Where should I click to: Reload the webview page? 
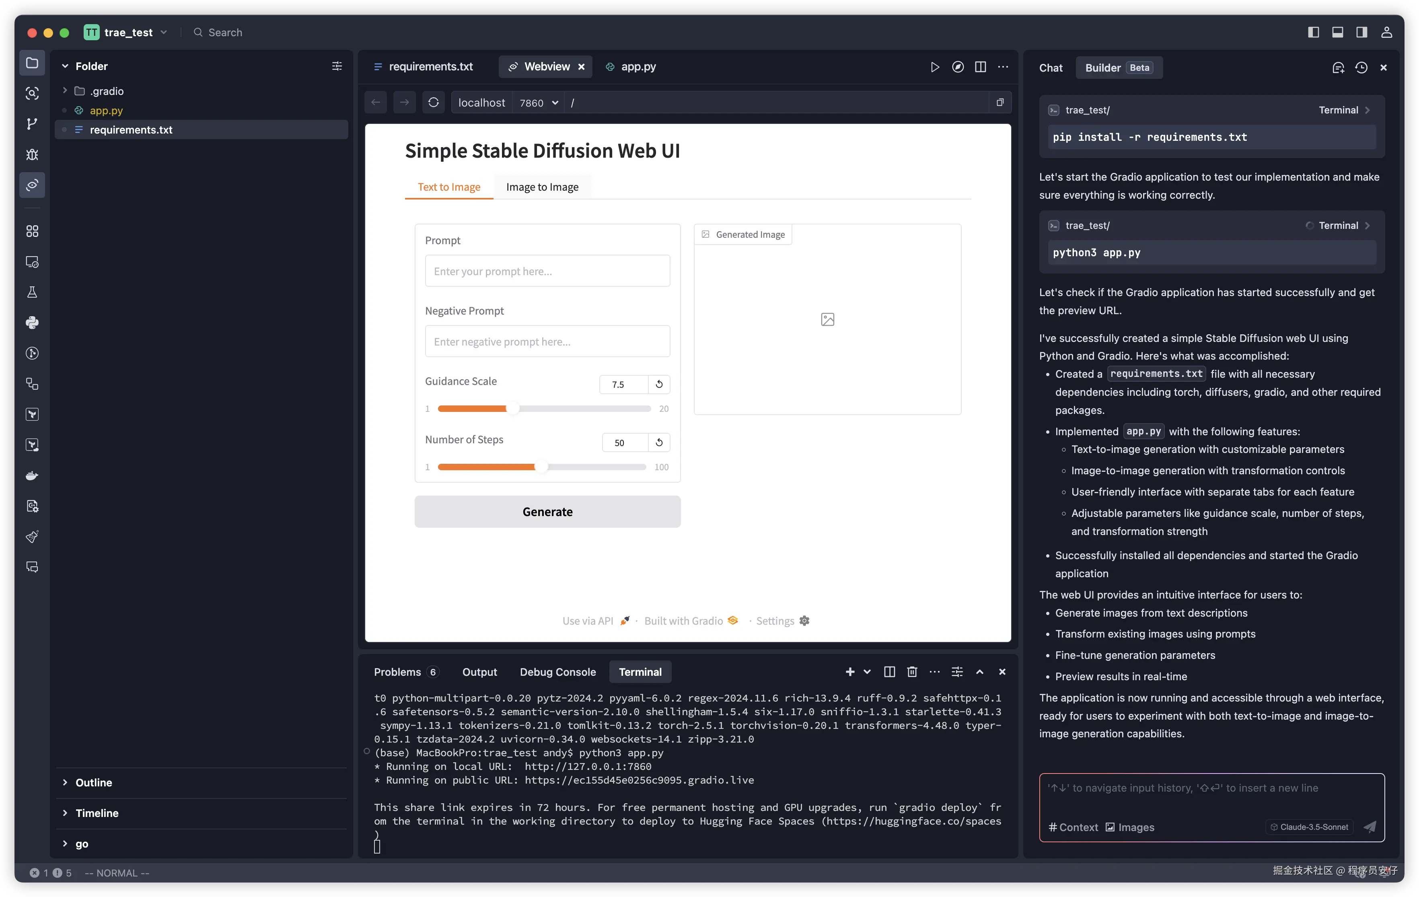coord(433,103)
